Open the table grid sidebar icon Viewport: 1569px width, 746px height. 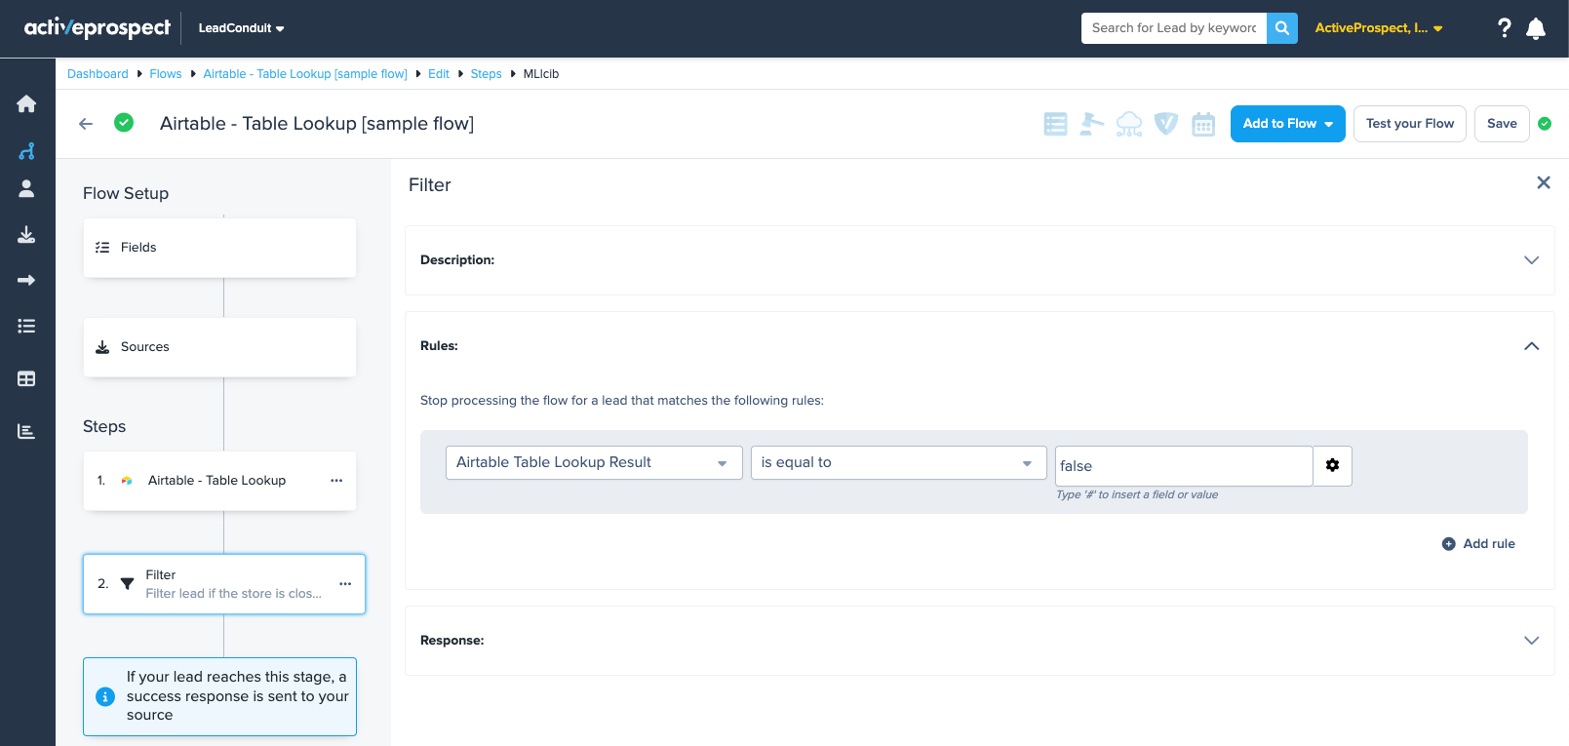coord(26,378)
